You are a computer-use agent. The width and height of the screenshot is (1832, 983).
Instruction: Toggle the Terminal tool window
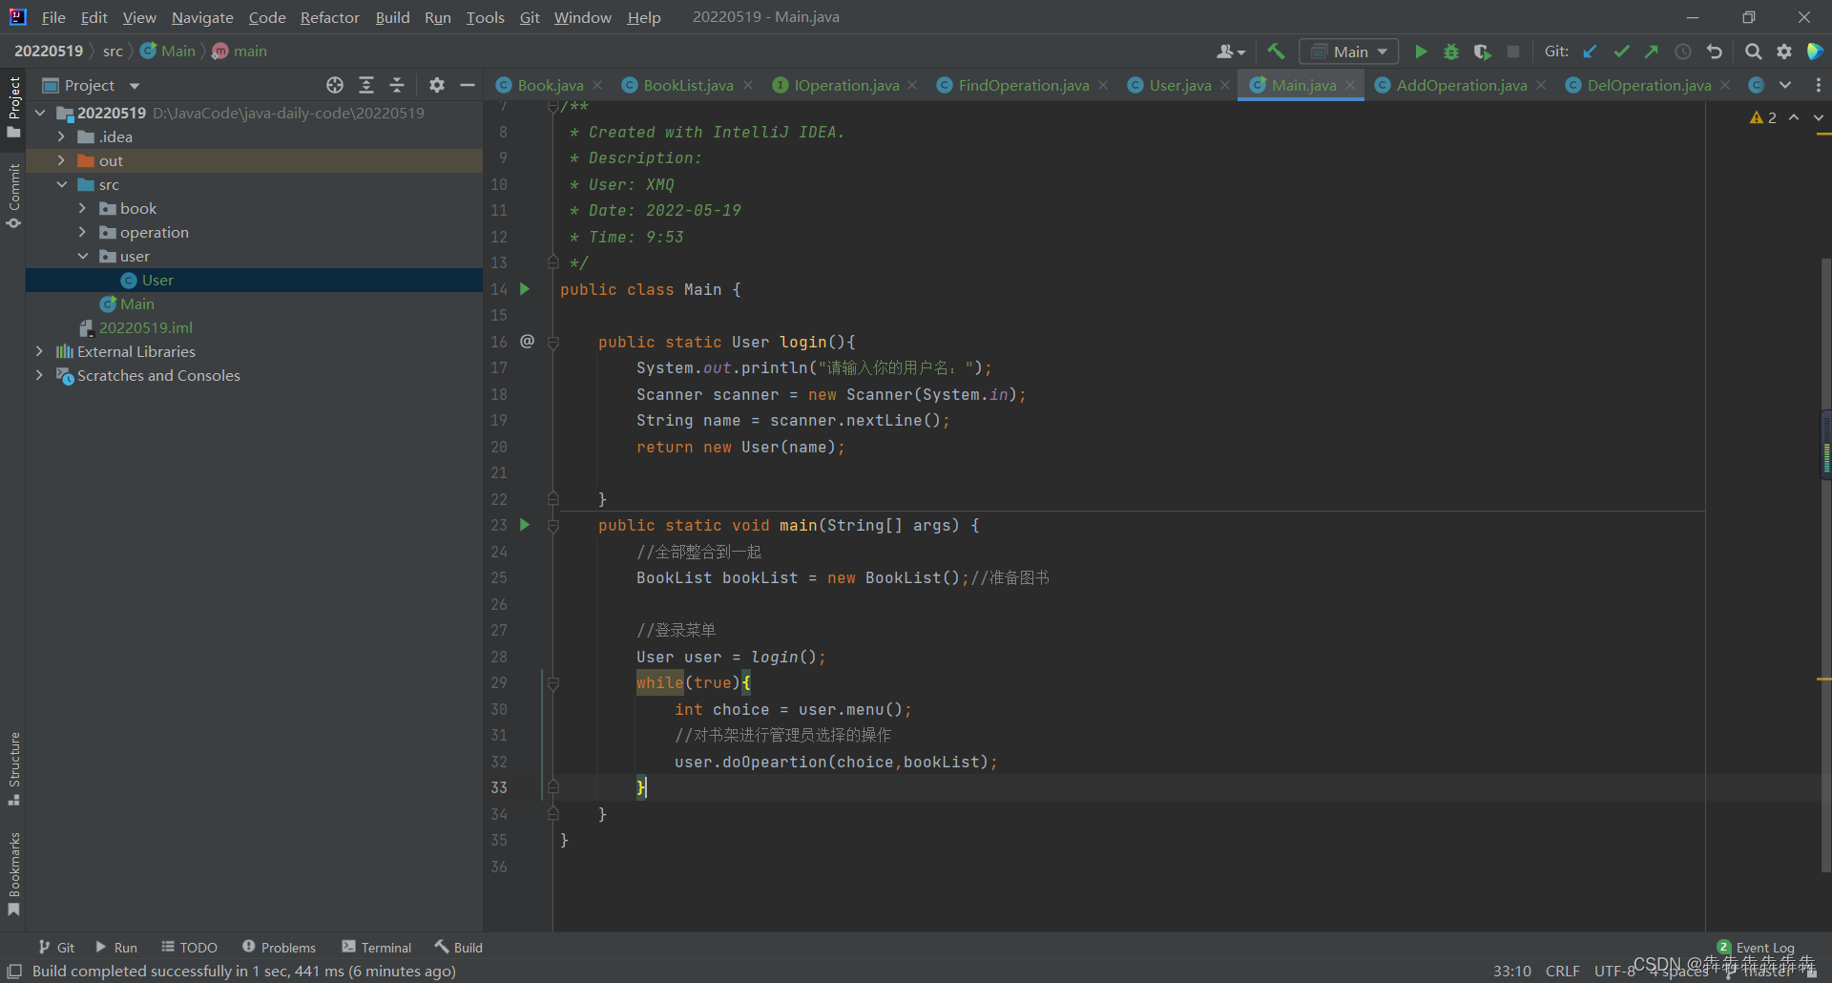[x=377, y=947]
